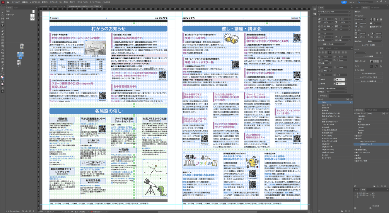Viewport: 389px width, 213px height.
Task: Select the Gap tool
Action: pyautogui.click(x=3, y=19)
